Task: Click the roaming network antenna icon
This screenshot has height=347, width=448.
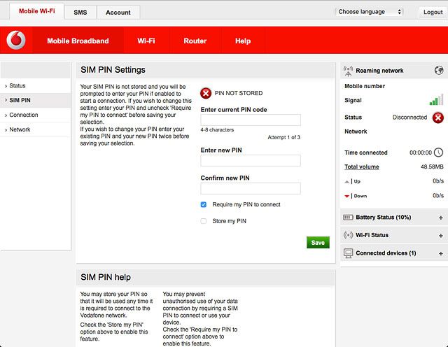Action: (x=348, y=71)
